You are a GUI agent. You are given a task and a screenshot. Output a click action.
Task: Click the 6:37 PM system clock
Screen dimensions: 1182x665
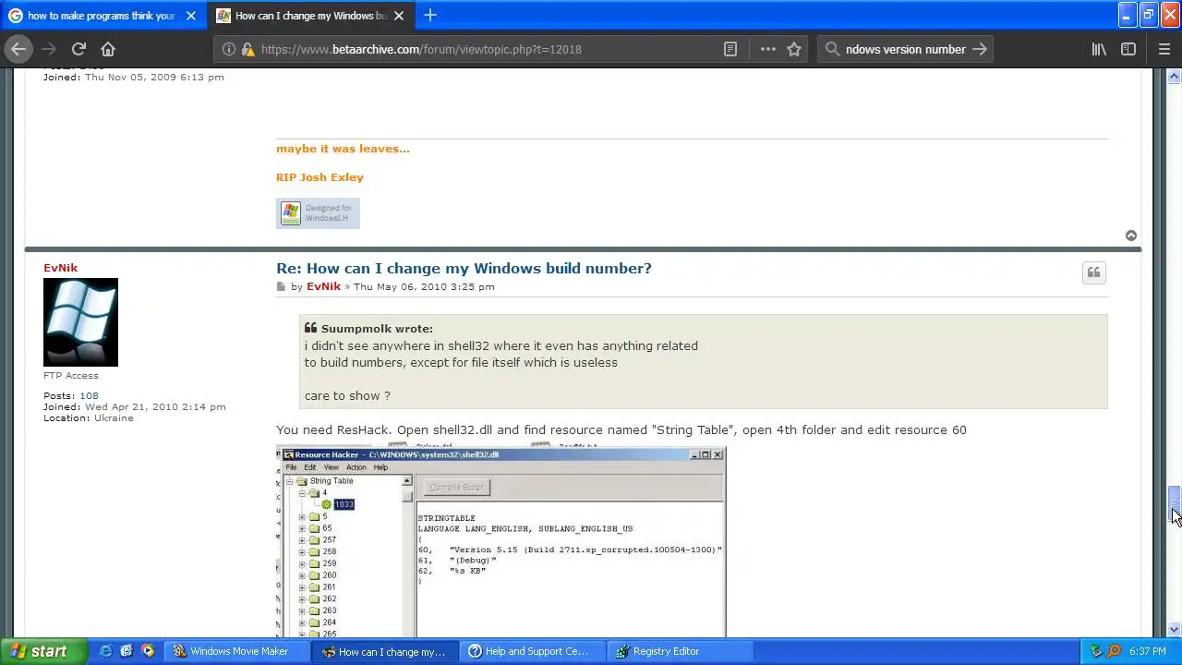(1147, 651)
